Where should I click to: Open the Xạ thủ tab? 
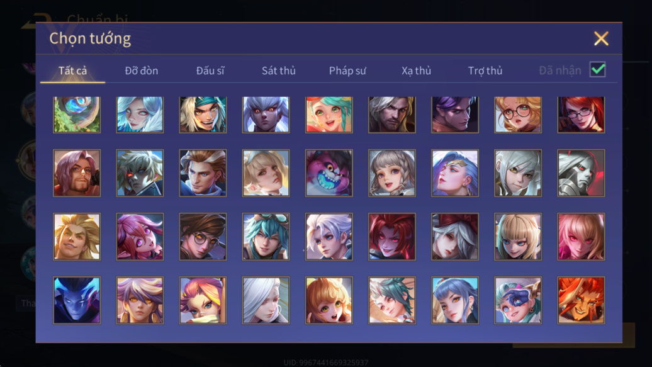[416, 71]
